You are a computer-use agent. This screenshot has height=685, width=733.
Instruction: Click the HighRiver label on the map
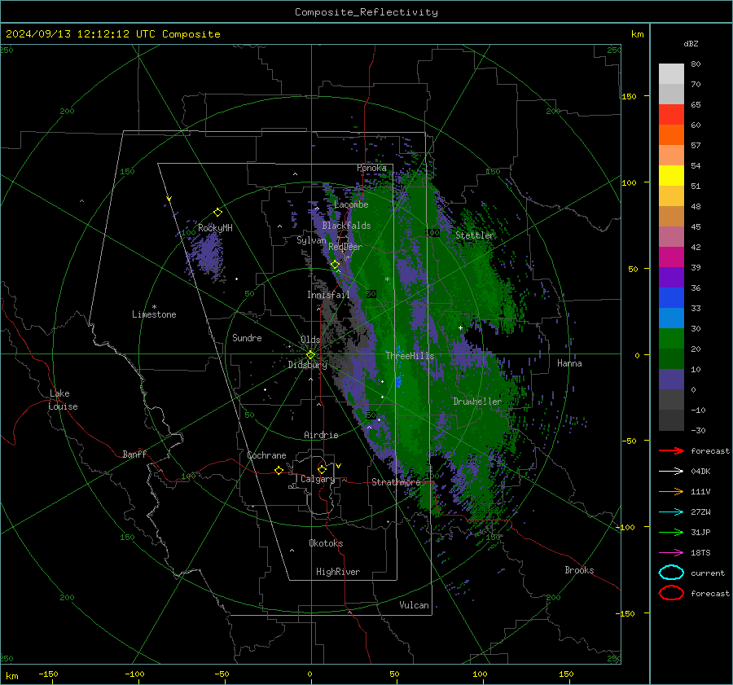(338, 572)
